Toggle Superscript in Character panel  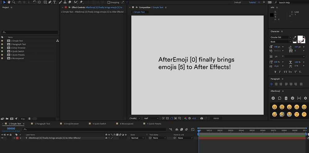(x=296, y=72)
